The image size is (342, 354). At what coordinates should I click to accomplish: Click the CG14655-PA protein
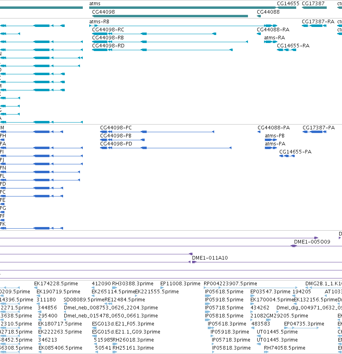tap(287, 156)
